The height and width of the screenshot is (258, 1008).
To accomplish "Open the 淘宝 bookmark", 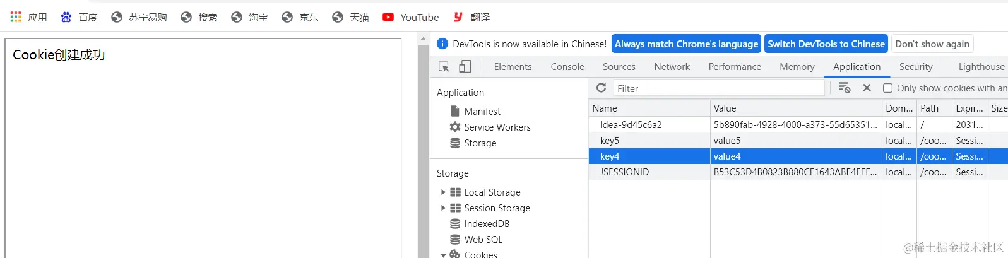I will point(249,17).
